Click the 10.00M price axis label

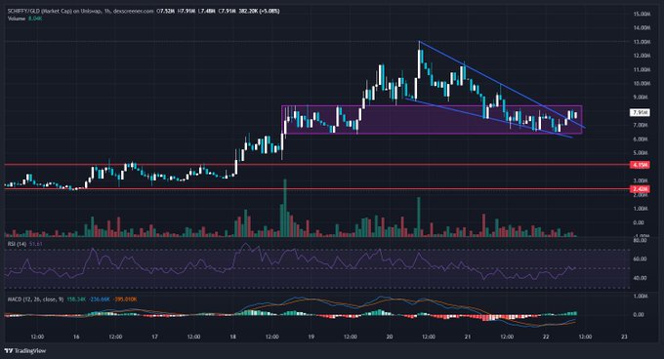pos(642,84)
